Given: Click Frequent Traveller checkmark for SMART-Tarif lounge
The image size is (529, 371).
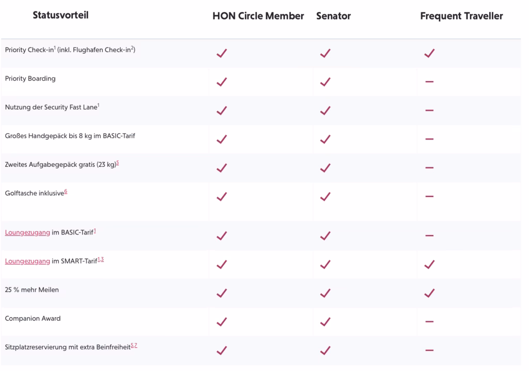Looking at the screenshot, I should pyautogui.click(x=429, y=264).
